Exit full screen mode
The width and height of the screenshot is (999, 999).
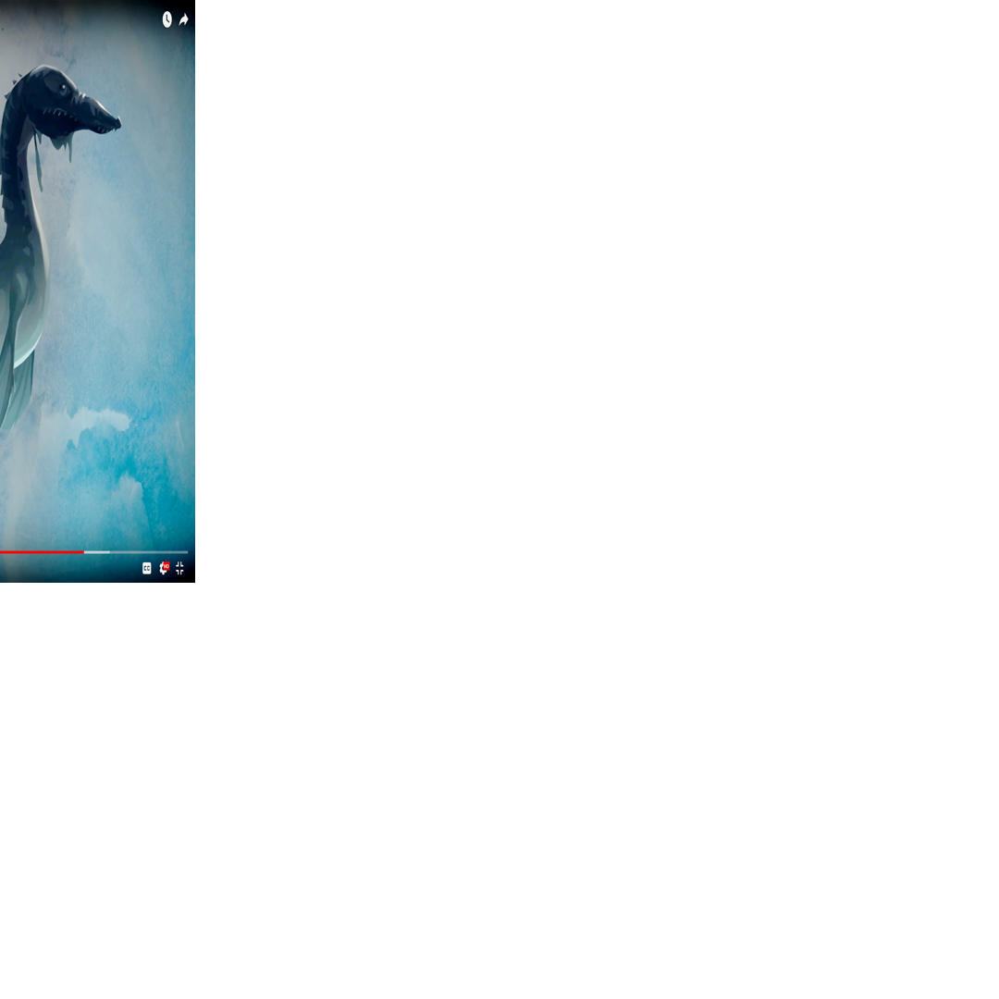(179, 568)
